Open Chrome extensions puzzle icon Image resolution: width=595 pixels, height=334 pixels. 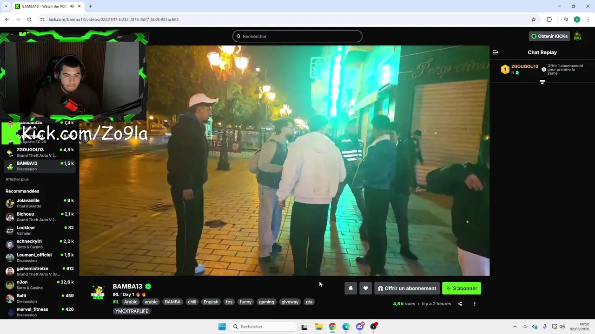[549, 19]
